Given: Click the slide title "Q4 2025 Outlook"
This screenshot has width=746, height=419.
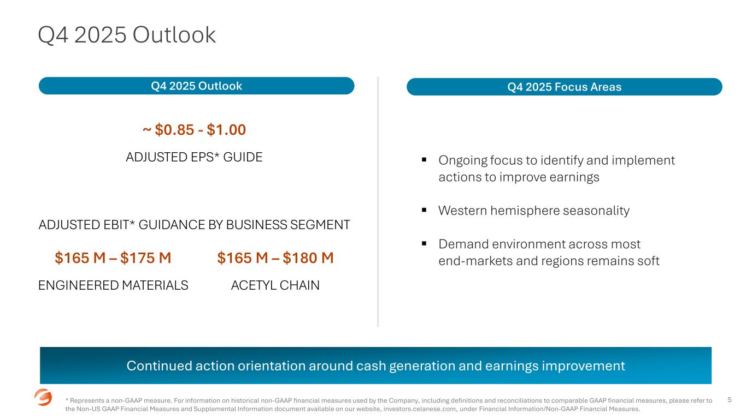Looking at the screenshot, I should click(x=127, y=35).
